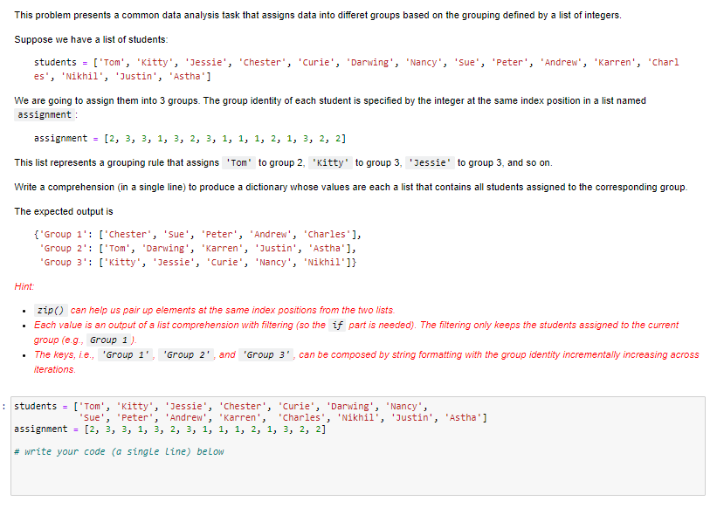The width and height of the screenshot is (717, 508).
Task: Click the highlighted 'assignment' inline code word
Action: (x=45, y=114)
